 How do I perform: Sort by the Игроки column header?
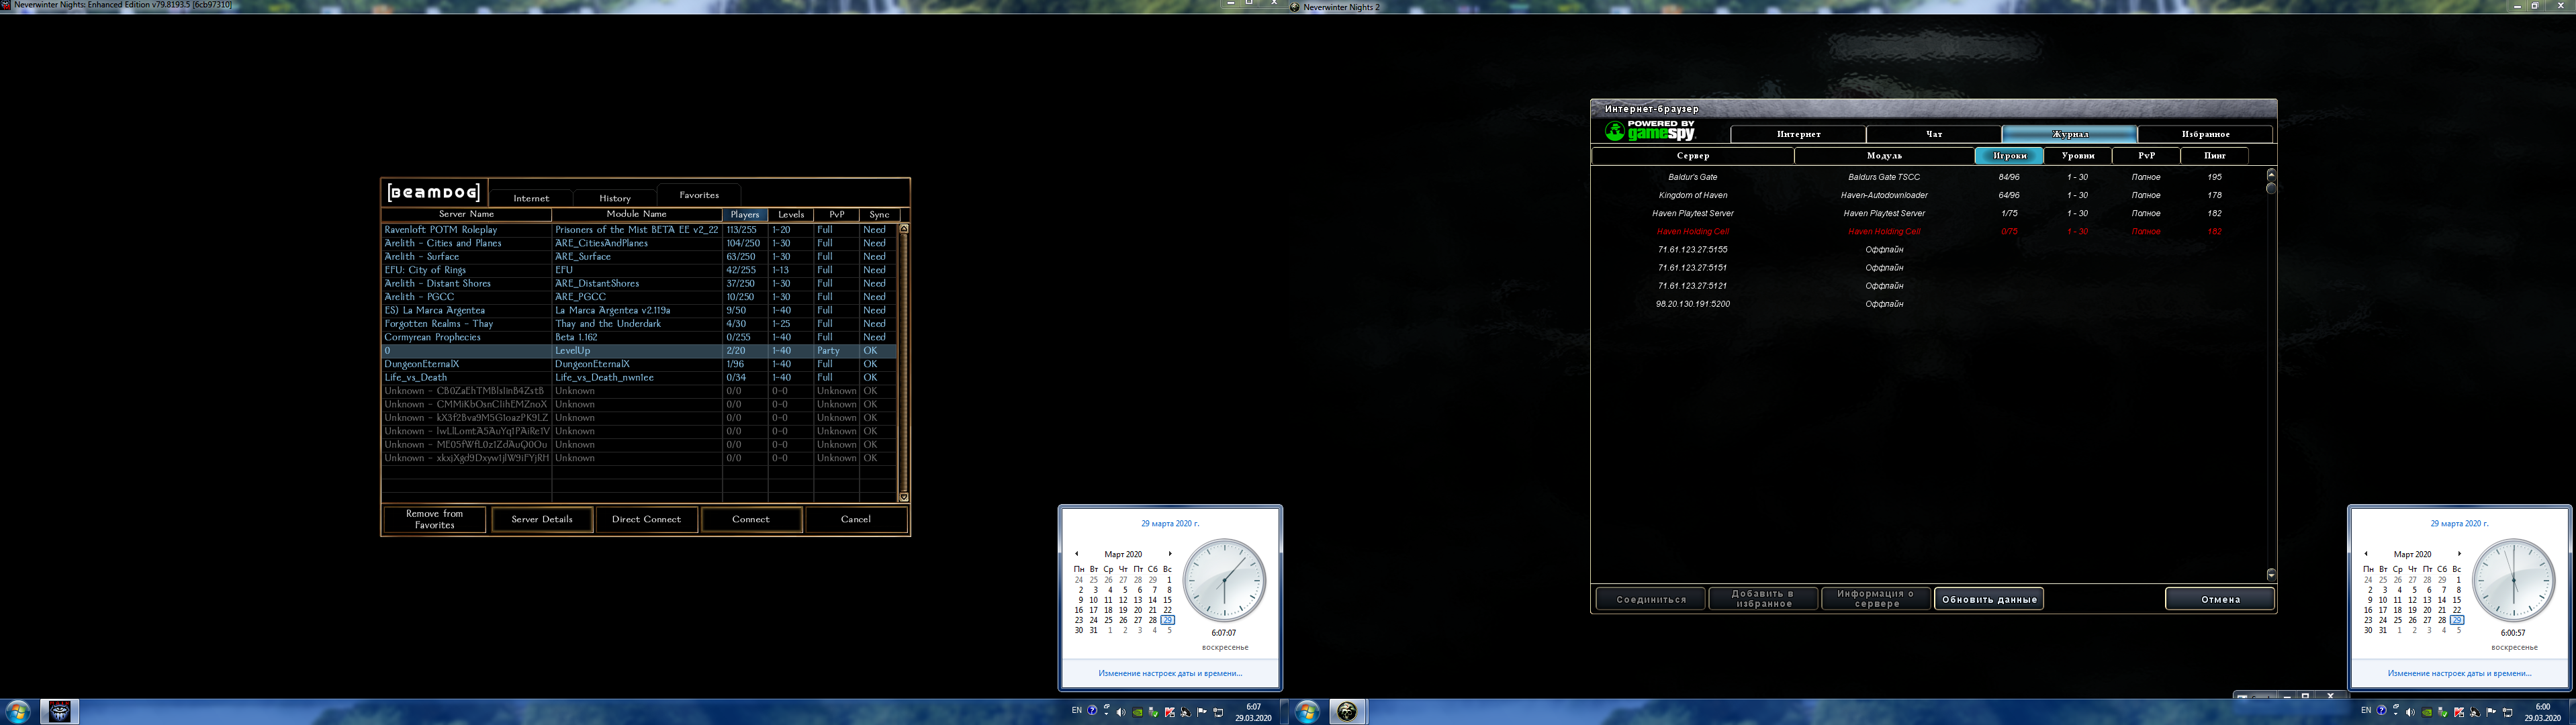[x=2009, y=156]
